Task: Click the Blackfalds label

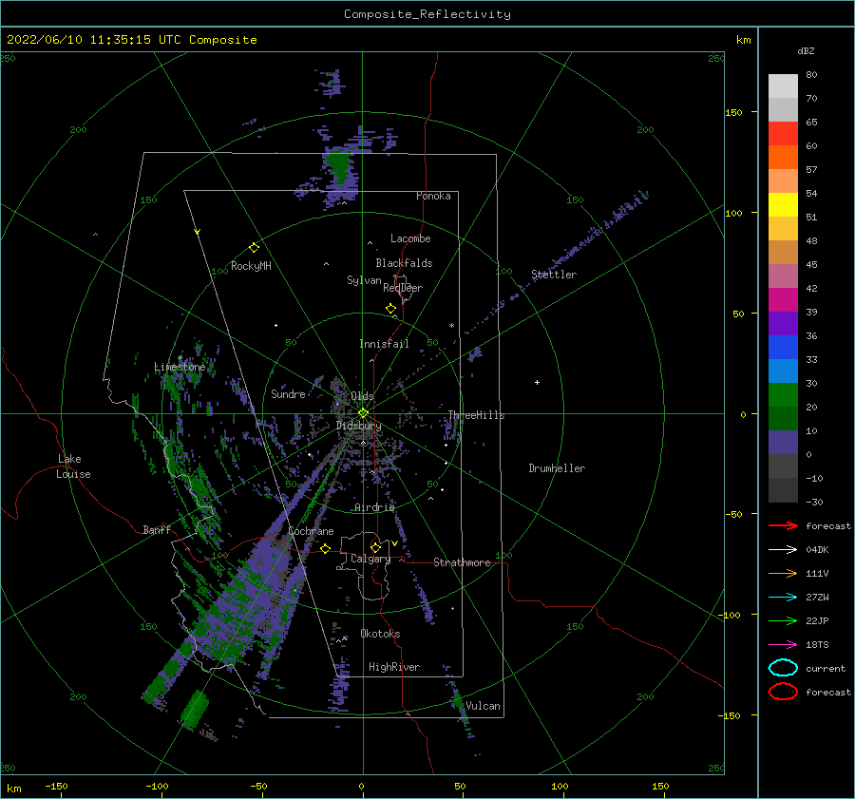Action: [404, 263]
